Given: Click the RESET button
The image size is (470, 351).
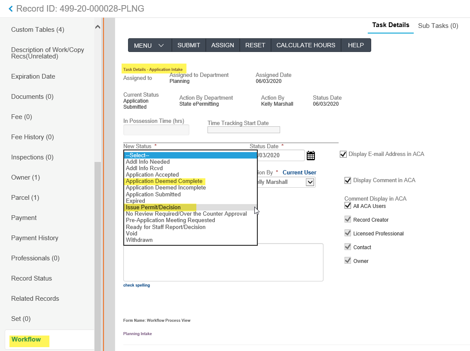Looking at the screenshot, I should click(x=255, y=45).
